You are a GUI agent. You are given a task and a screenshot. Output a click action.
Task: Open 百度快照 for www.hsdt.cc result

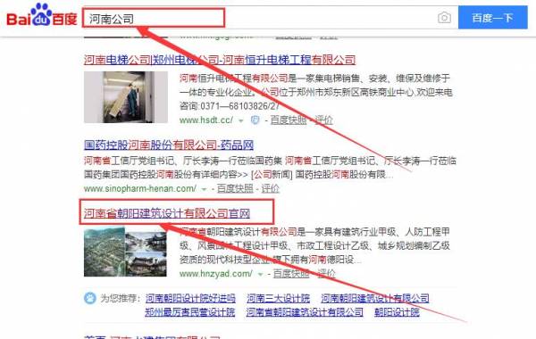coord(289,120)
